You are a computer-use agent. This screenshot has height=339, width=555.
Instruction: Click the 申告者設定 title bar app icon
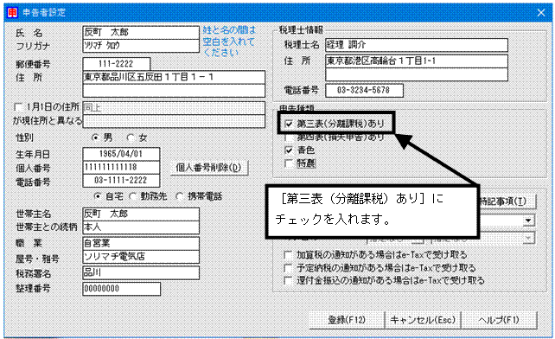pyautogui.click(x=12, y=13)
